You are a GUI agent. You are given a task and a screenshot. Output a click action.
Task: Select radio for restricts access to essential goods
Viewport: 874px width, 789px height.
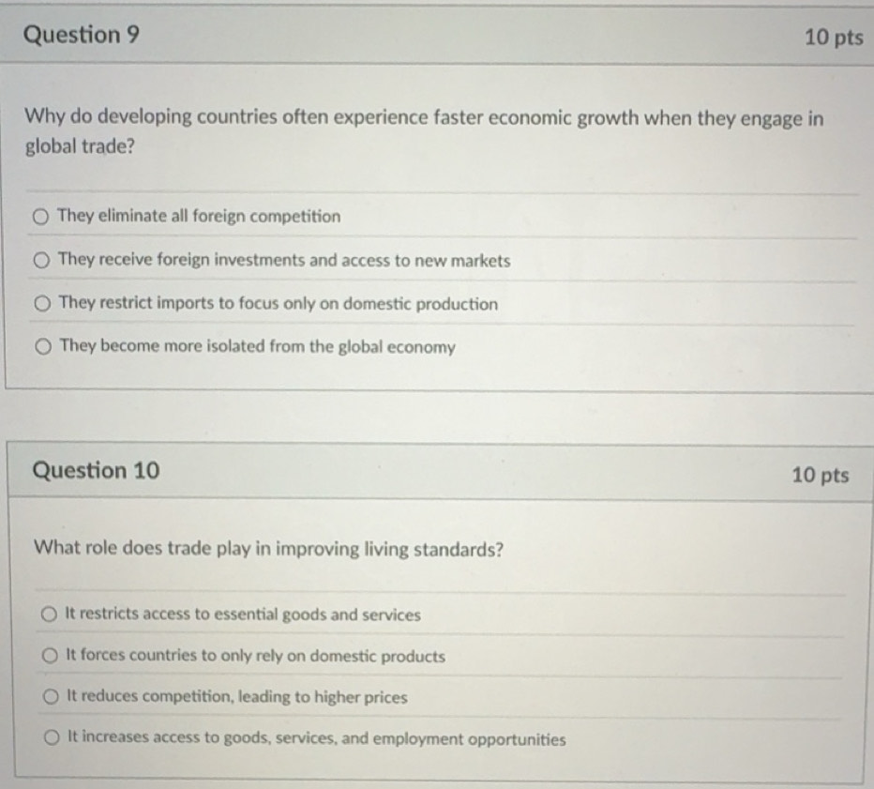[49, 615]
